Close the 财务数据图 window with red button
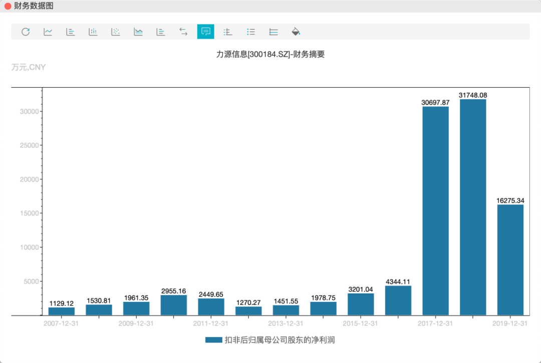 [x=8, y=6]
